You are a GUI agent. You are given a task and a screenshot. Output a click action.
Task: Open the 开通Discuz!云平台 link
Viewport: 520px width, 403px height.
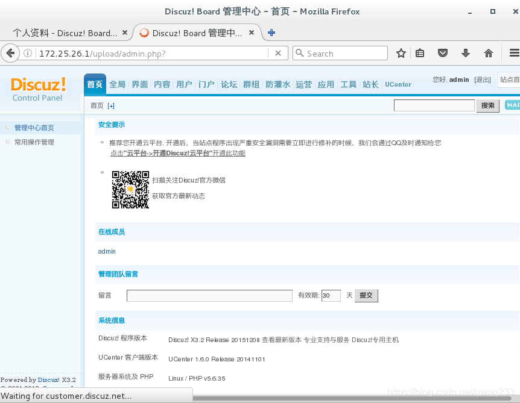178,154
